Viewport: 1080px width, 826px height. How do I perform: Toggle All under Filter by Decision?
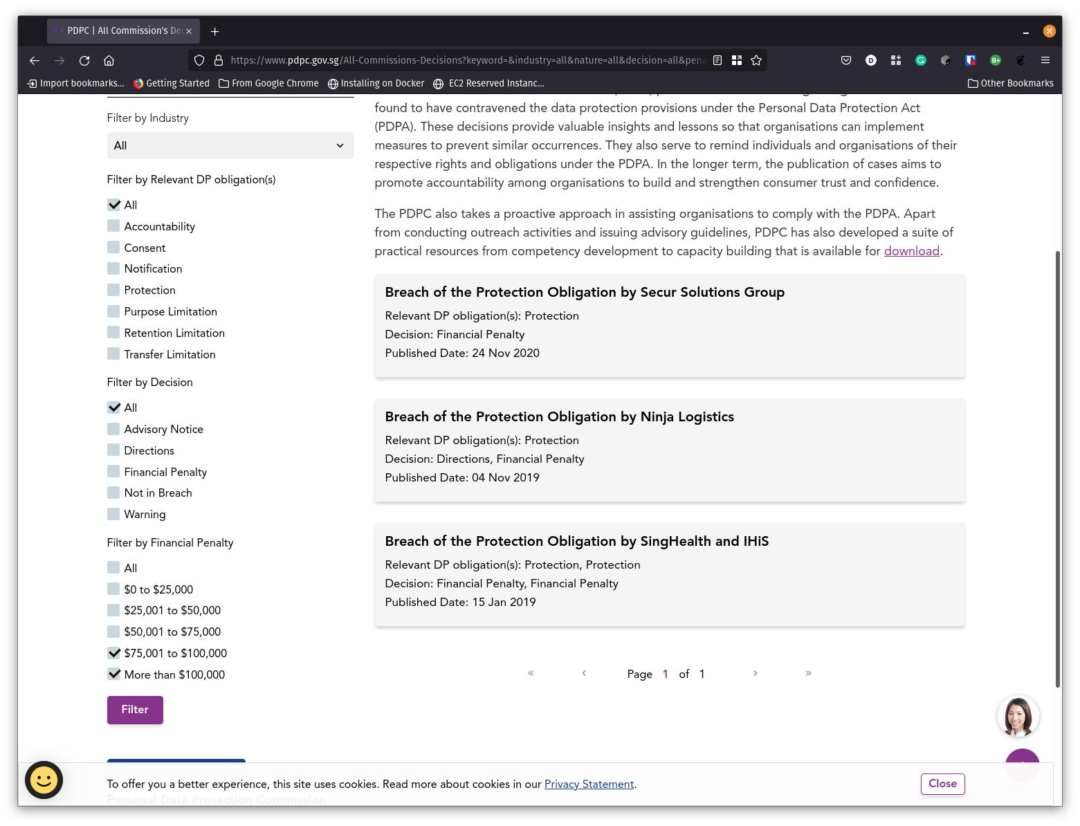tap(114, 407)
